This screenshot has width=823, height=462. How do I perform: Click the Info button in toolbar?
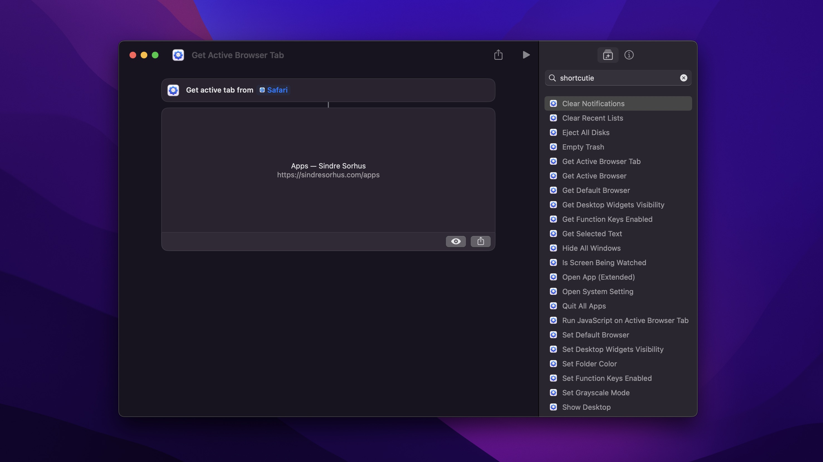629,55
